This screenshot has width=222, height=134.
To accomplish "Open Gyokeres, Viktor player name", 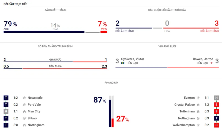I will (x=132, y=59).
